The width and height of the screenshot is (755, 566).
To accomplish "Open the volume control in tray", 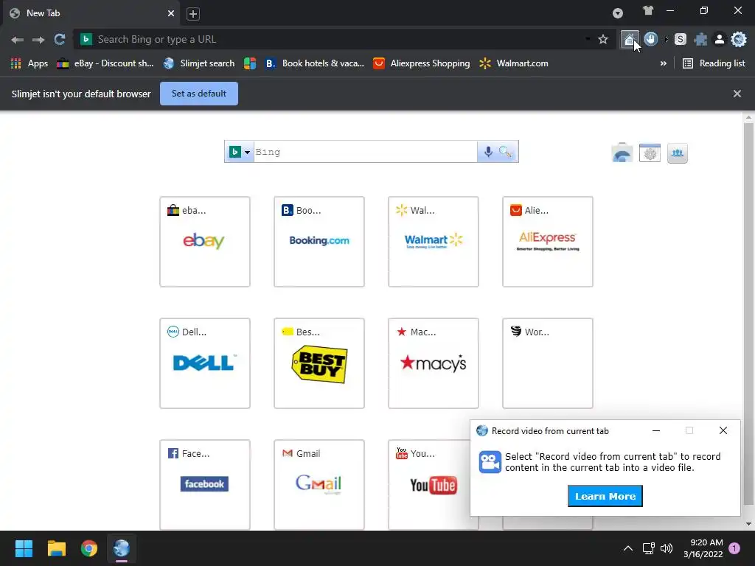I will (667, 548).
